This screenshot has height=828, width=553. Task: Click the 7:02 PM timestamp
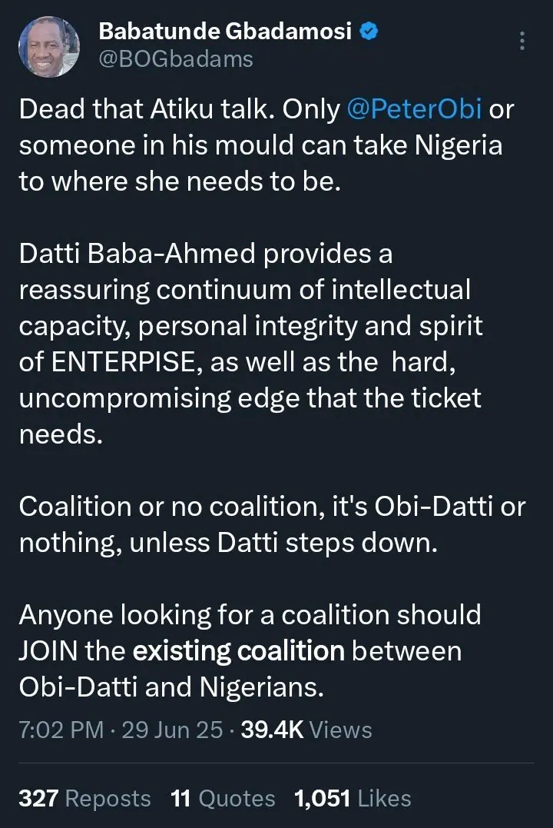point(61,730)
